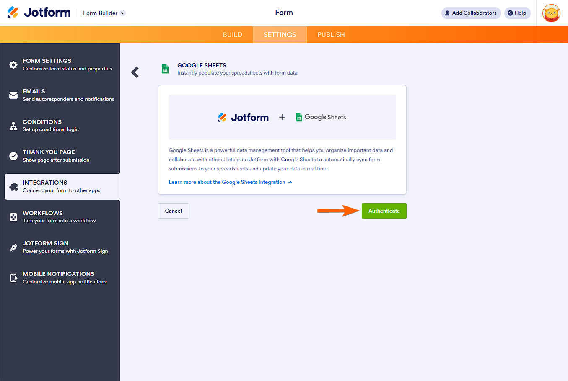The image size is (568, 381).
Task: Click the Google Sheets logo in banner
Action: (x=321, y=117)
